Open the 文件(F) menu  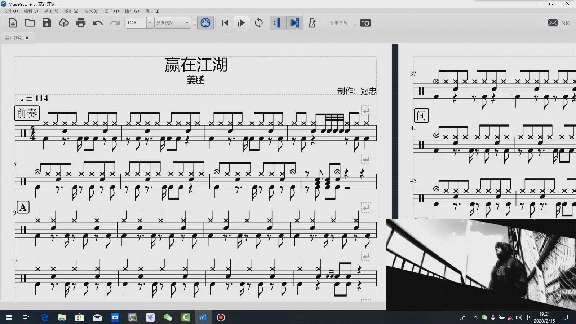11,11
